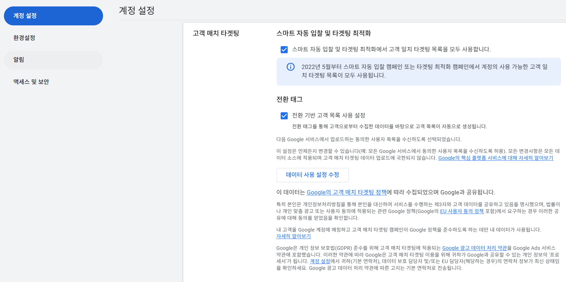Image resolution: width=566 pixels, height=282 pixels.
Task: Click text 다음 Google 서비스에서 업로드하는 동의한 사용자
Action: coord(369,139)
